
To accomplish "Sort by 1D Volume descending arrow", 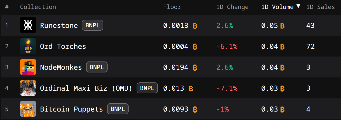I will (x=298, y=6).
